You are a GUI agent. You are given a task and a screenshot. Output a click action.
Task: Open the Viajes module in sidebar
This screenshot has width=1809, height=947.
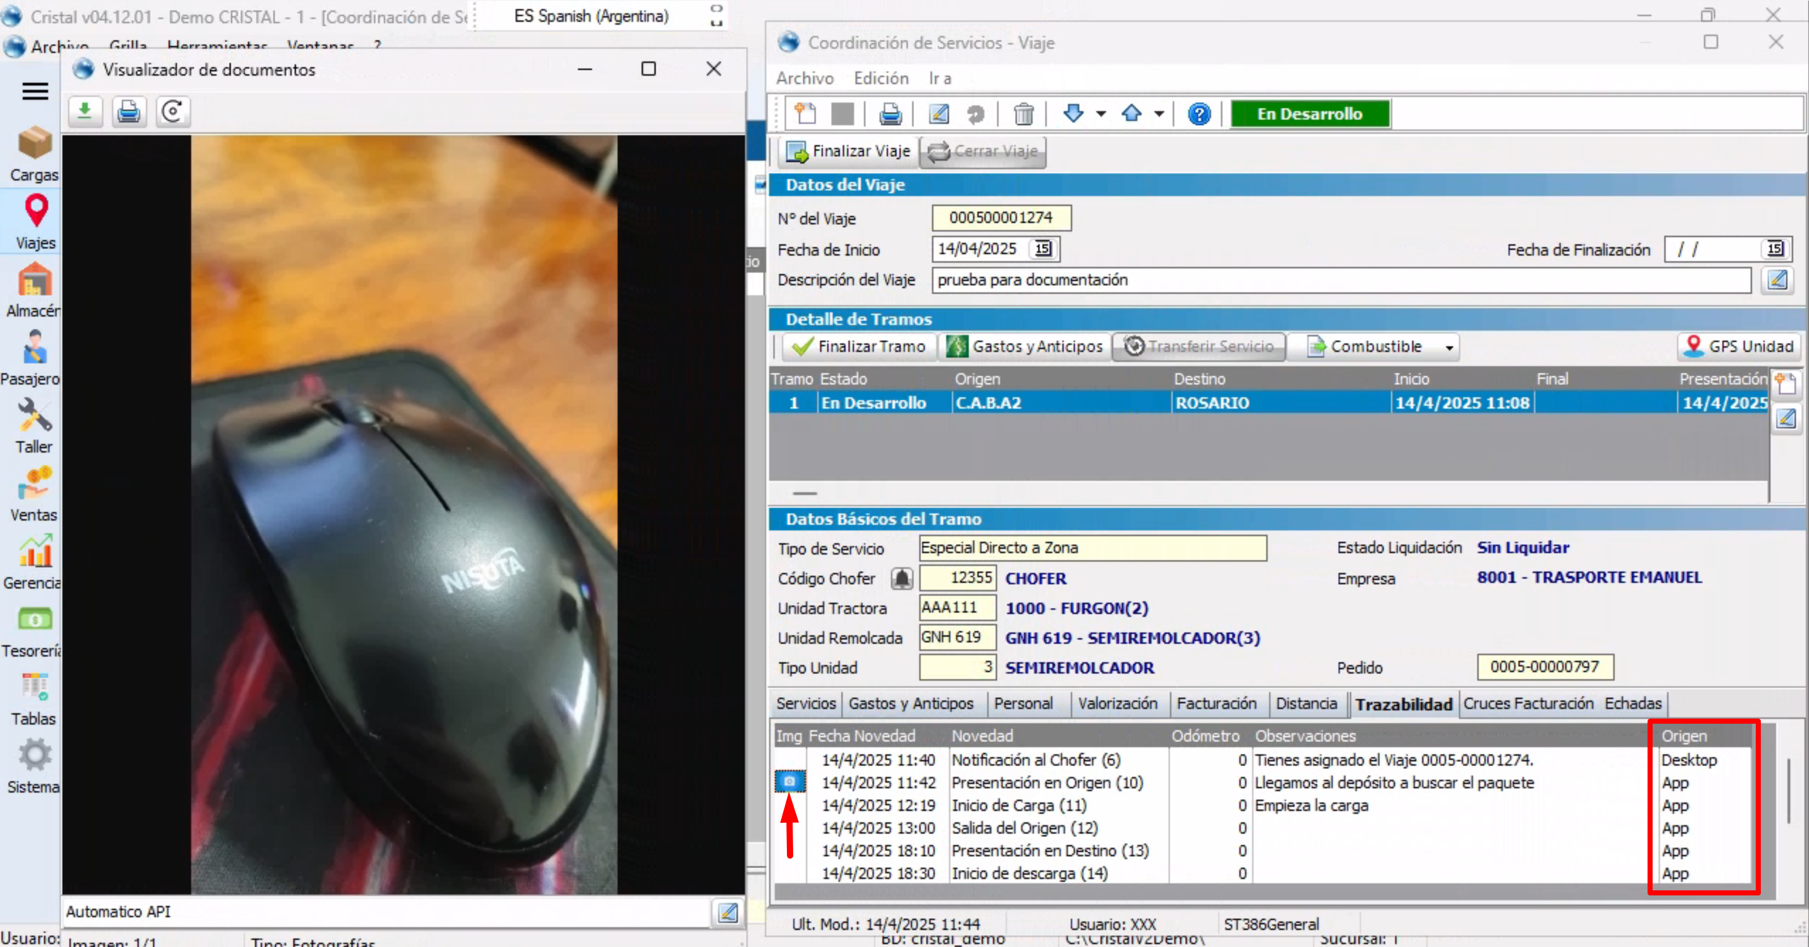tap(36, 222)
